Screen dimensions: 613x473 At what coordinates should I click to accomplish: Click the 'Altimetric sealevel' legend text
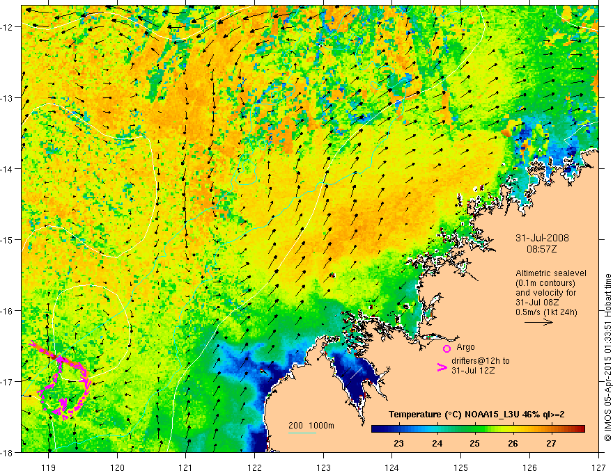point(551,273)
